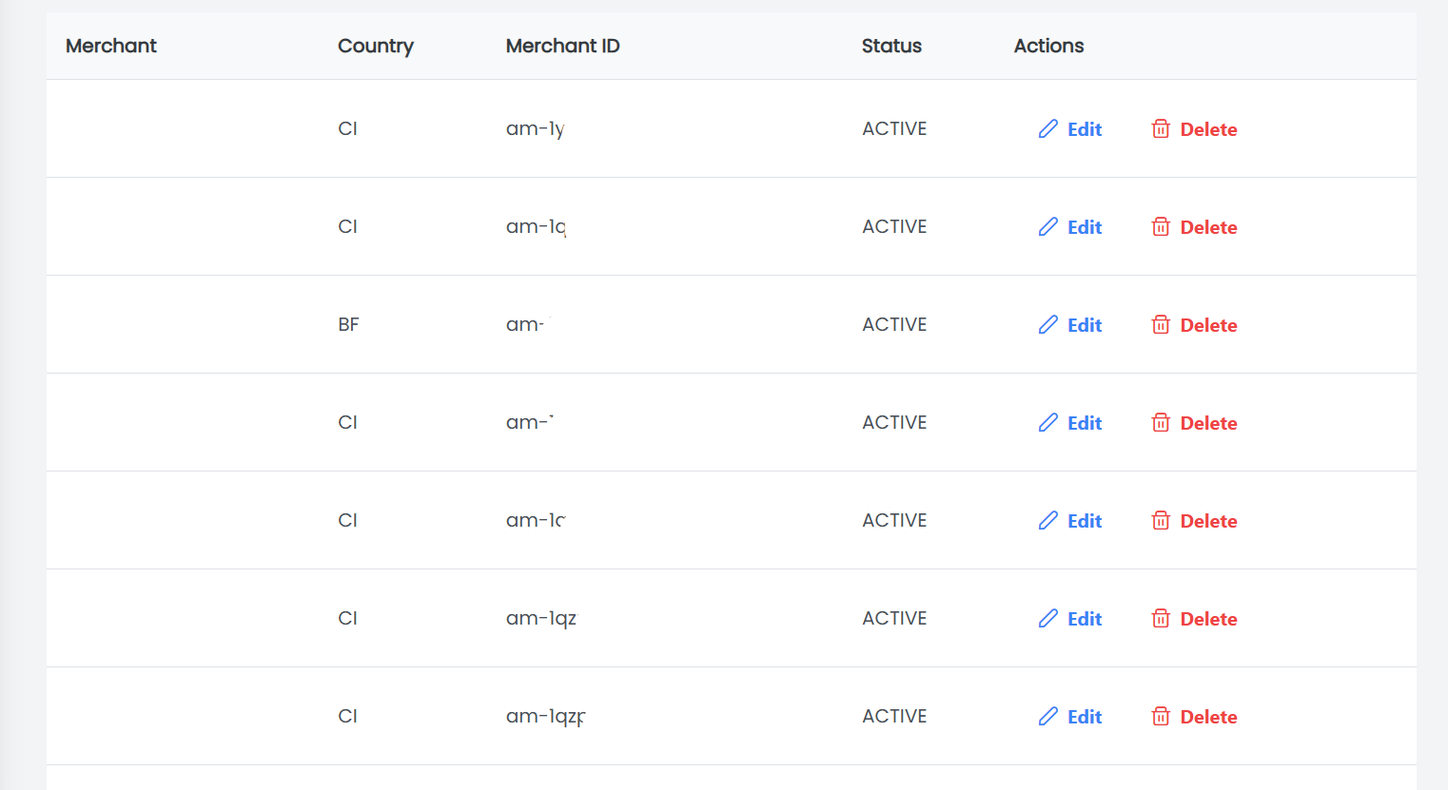Viewport: 1448px width, 790px height.
Task: Click the pencil Edit icon in the first row
Action: (x=1048, y=128)
